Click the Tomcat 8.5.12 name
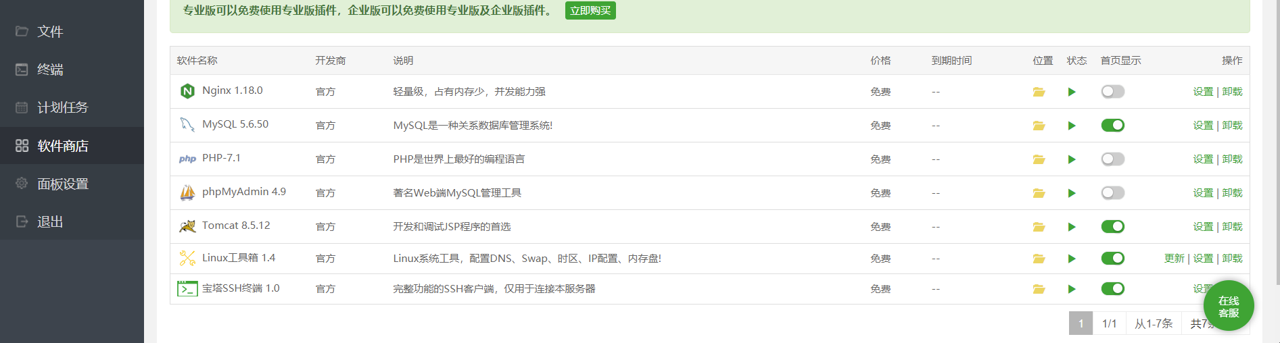Image resolution: width=1280 pixels, height=343 pixels. [236, 226]
